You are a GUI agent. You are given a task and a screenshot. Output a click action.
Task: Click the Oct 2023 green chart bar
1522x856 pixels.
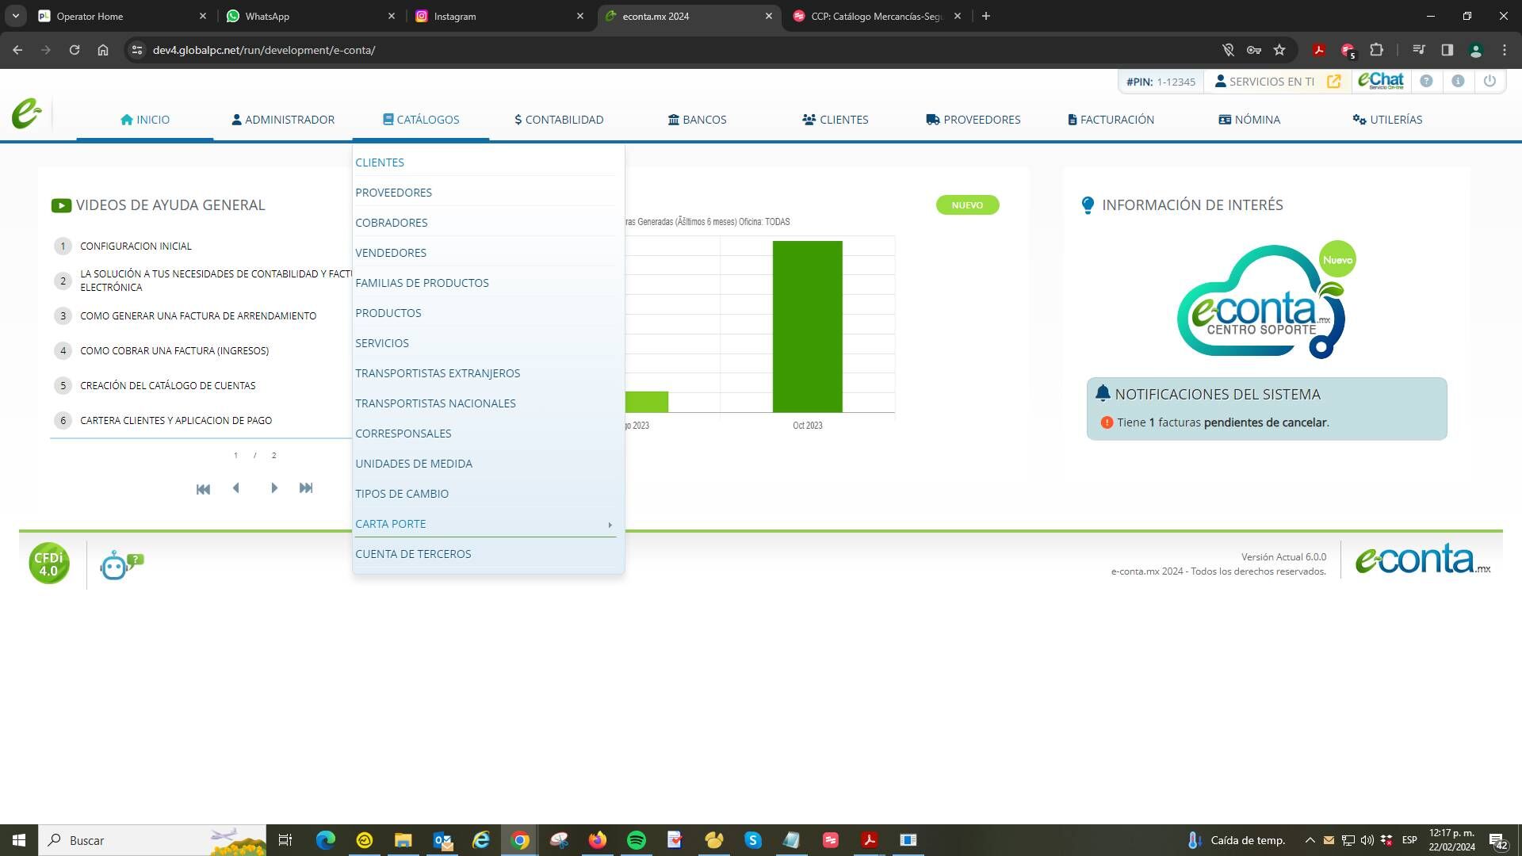tap(807, 327)
